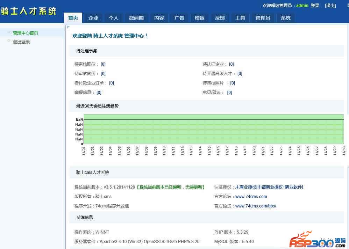This screenshot has height=249, width=349.
Task: Open the 待认证企业 [0] count link
Action: click(232, 64)
